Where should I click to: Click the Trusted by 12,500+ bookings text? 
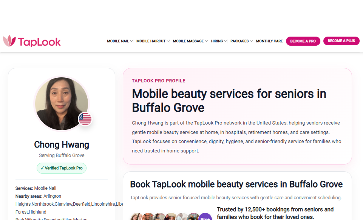[275, 213]
